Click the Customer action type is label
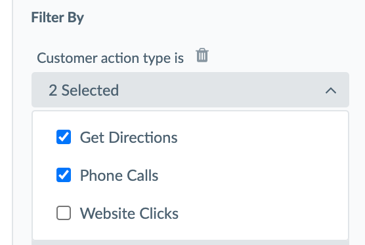 point(110,58)
